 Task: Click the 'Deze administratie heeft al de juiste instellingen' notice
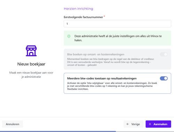click(x=117, y=38)
